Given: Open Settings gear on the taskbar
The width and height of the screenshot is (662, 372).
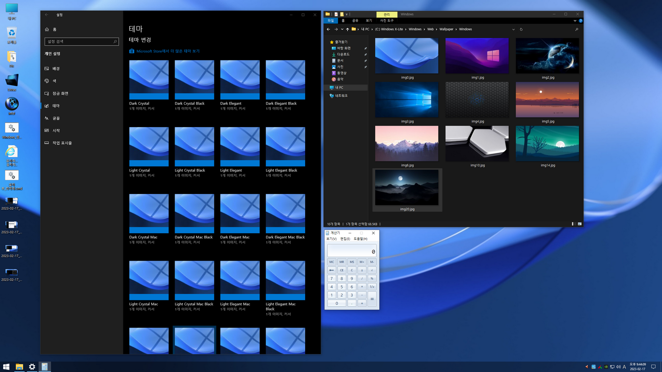Looking at the screenshot, I should 32,367.
